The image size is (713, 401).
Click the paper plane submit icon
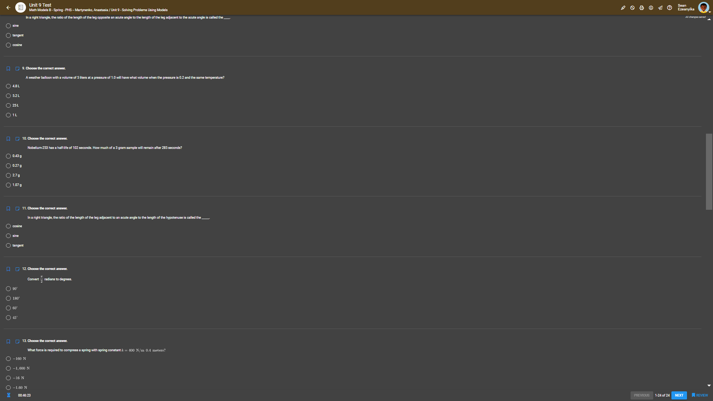click(660, 8)
